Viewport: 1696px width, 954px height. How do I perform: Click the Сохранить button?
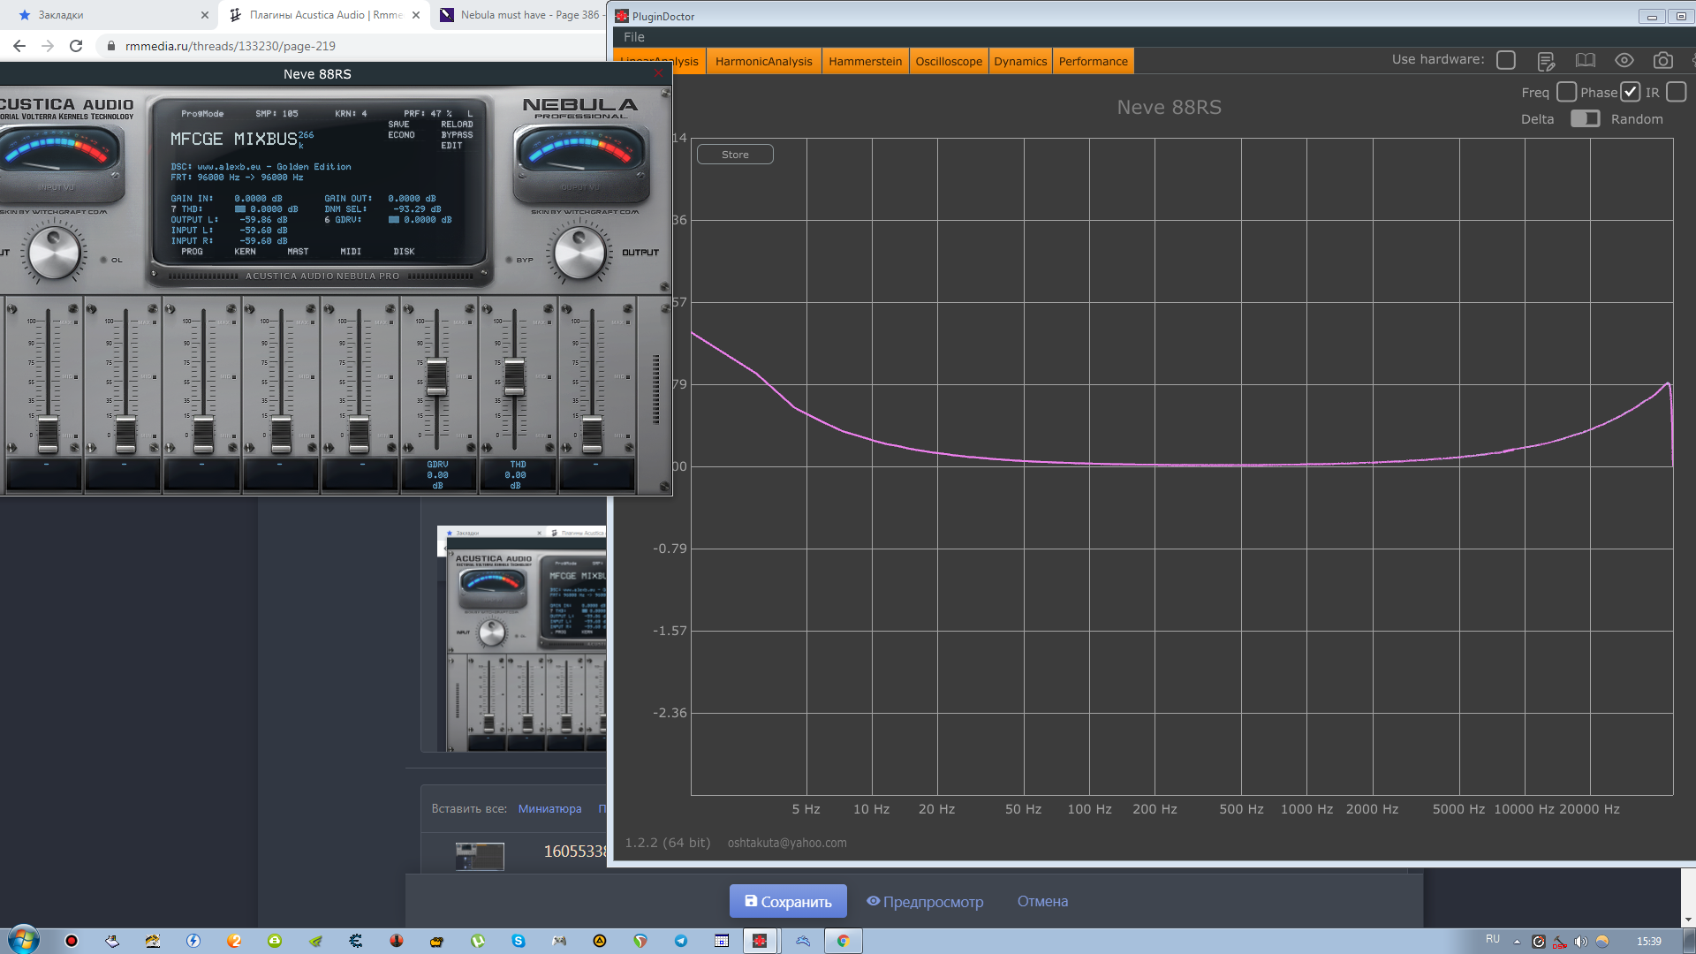click(x=788, y=901)
